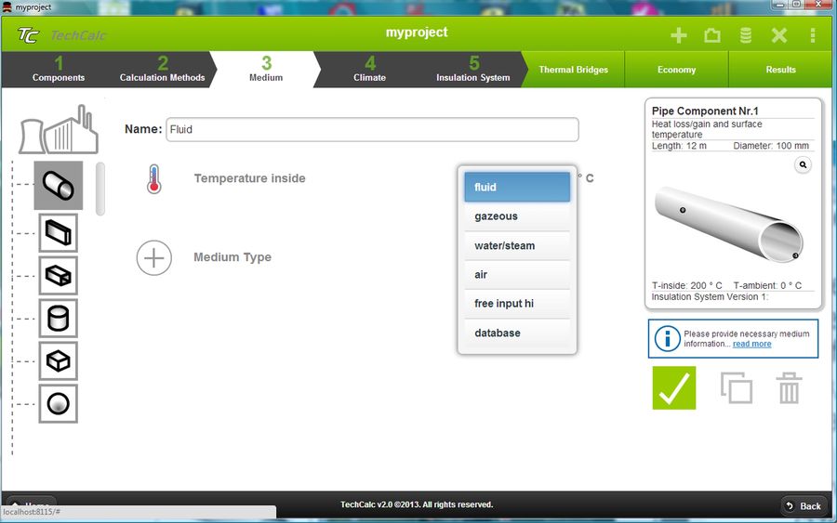
Task: Choose 'gazeous' in the dropdown list
Action: 517,216
